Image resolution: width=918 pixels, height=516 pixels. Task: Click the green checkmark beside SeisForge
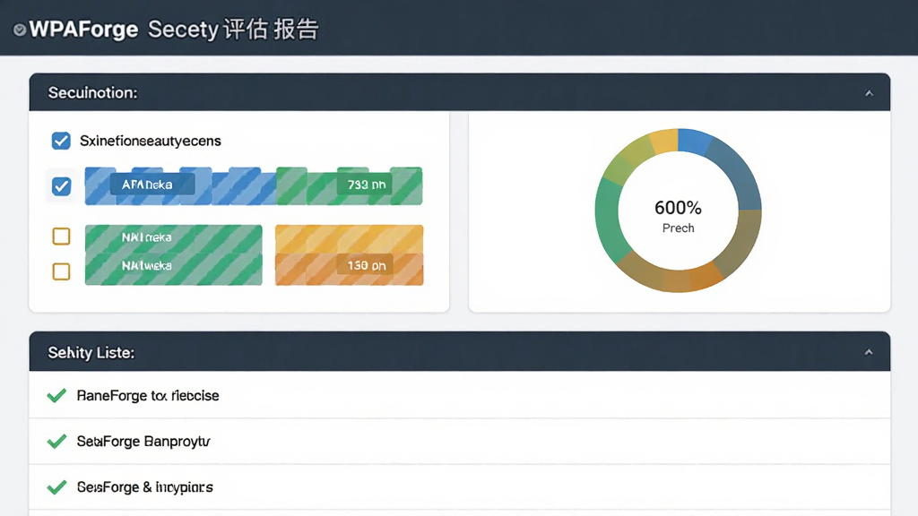tap(56, 487)
